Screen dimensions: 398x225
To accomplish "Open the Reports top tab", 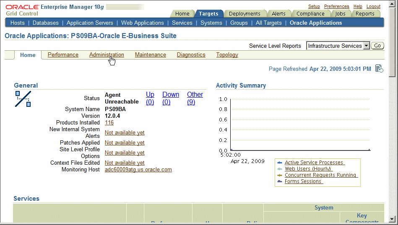I will click(365, 14).
